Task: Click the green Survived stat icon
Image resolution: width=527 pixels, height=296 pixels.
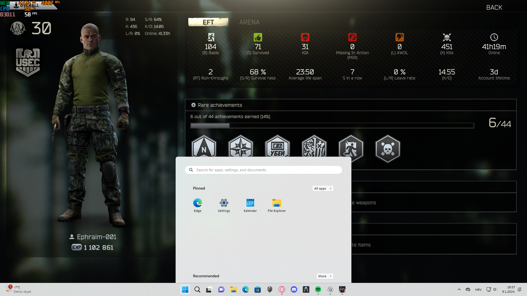Action: pyautogui.click(x=258, y=37)
